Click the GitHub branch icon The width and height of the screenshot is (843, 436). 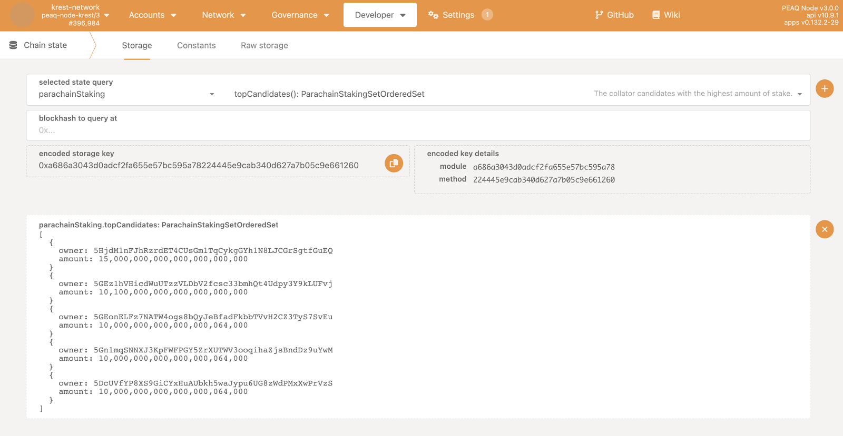point(599,15)
